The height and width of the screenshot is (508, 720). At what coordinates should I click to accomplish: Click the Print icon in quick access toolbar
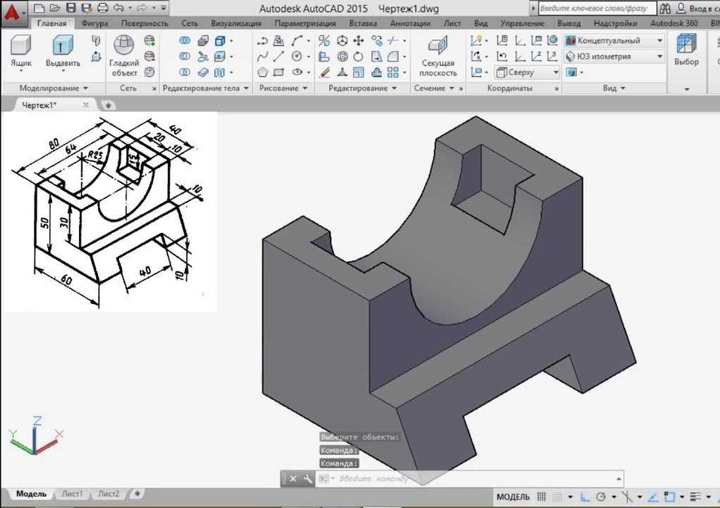102,9
